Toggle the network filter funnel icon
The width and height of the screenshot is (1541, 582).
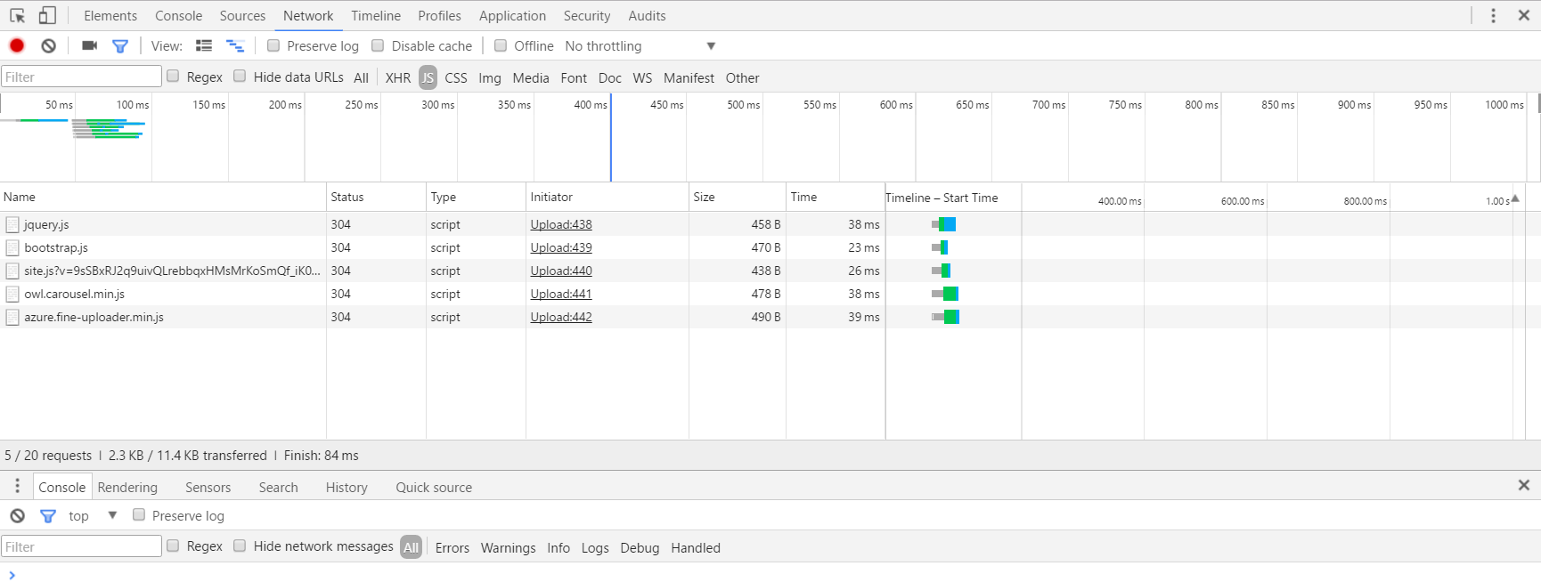pos(120,45)
